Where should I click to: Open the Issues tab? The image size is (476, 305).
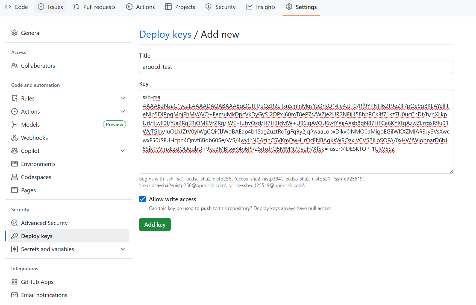[x=50, y=7]
